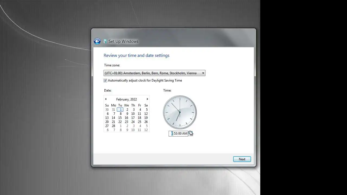Choose February 12 on the calendar
The height and width of the screenshot is (195, 347).
[146, 114]
